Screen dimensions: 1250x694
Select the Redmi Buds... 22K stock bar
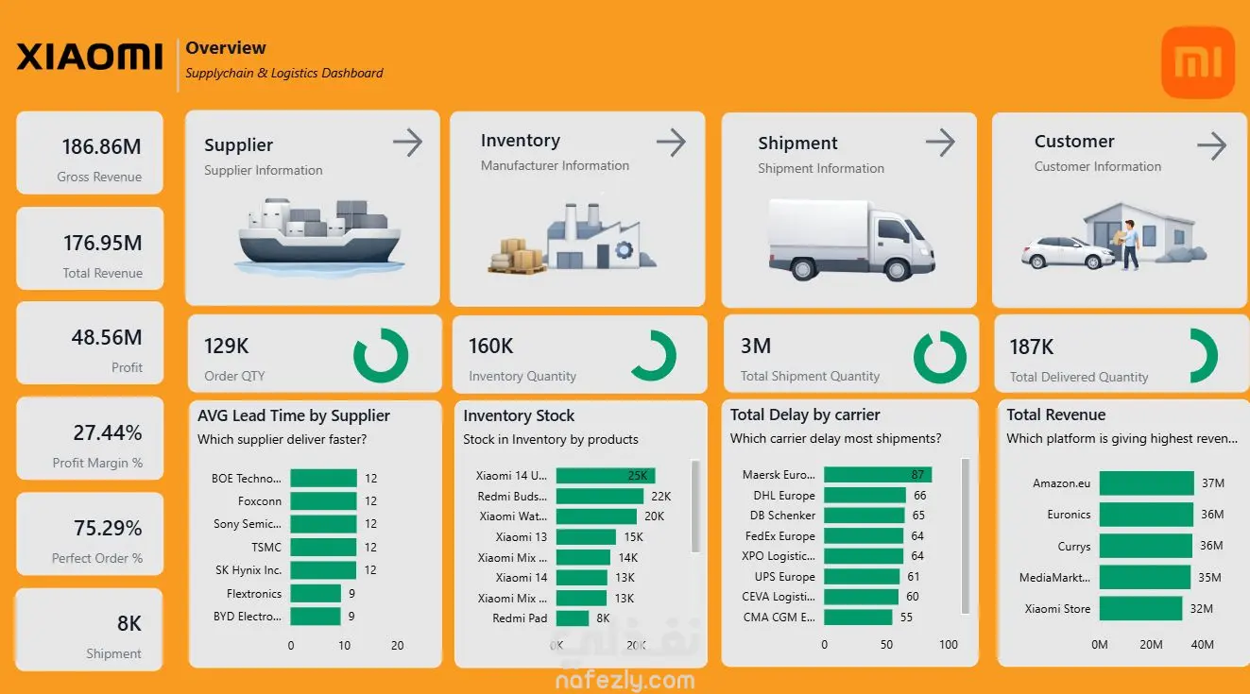coord(600,496)
